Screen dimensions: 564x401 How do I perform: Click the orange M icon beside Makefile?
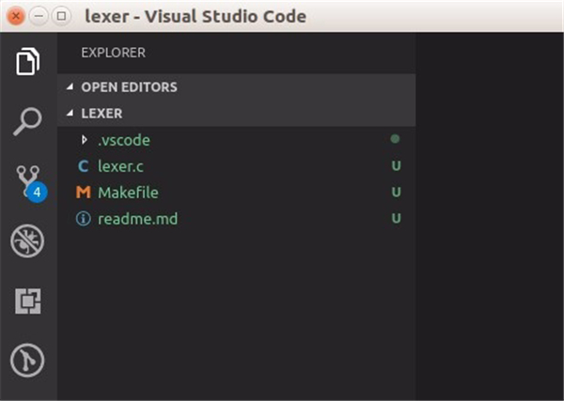83,193
